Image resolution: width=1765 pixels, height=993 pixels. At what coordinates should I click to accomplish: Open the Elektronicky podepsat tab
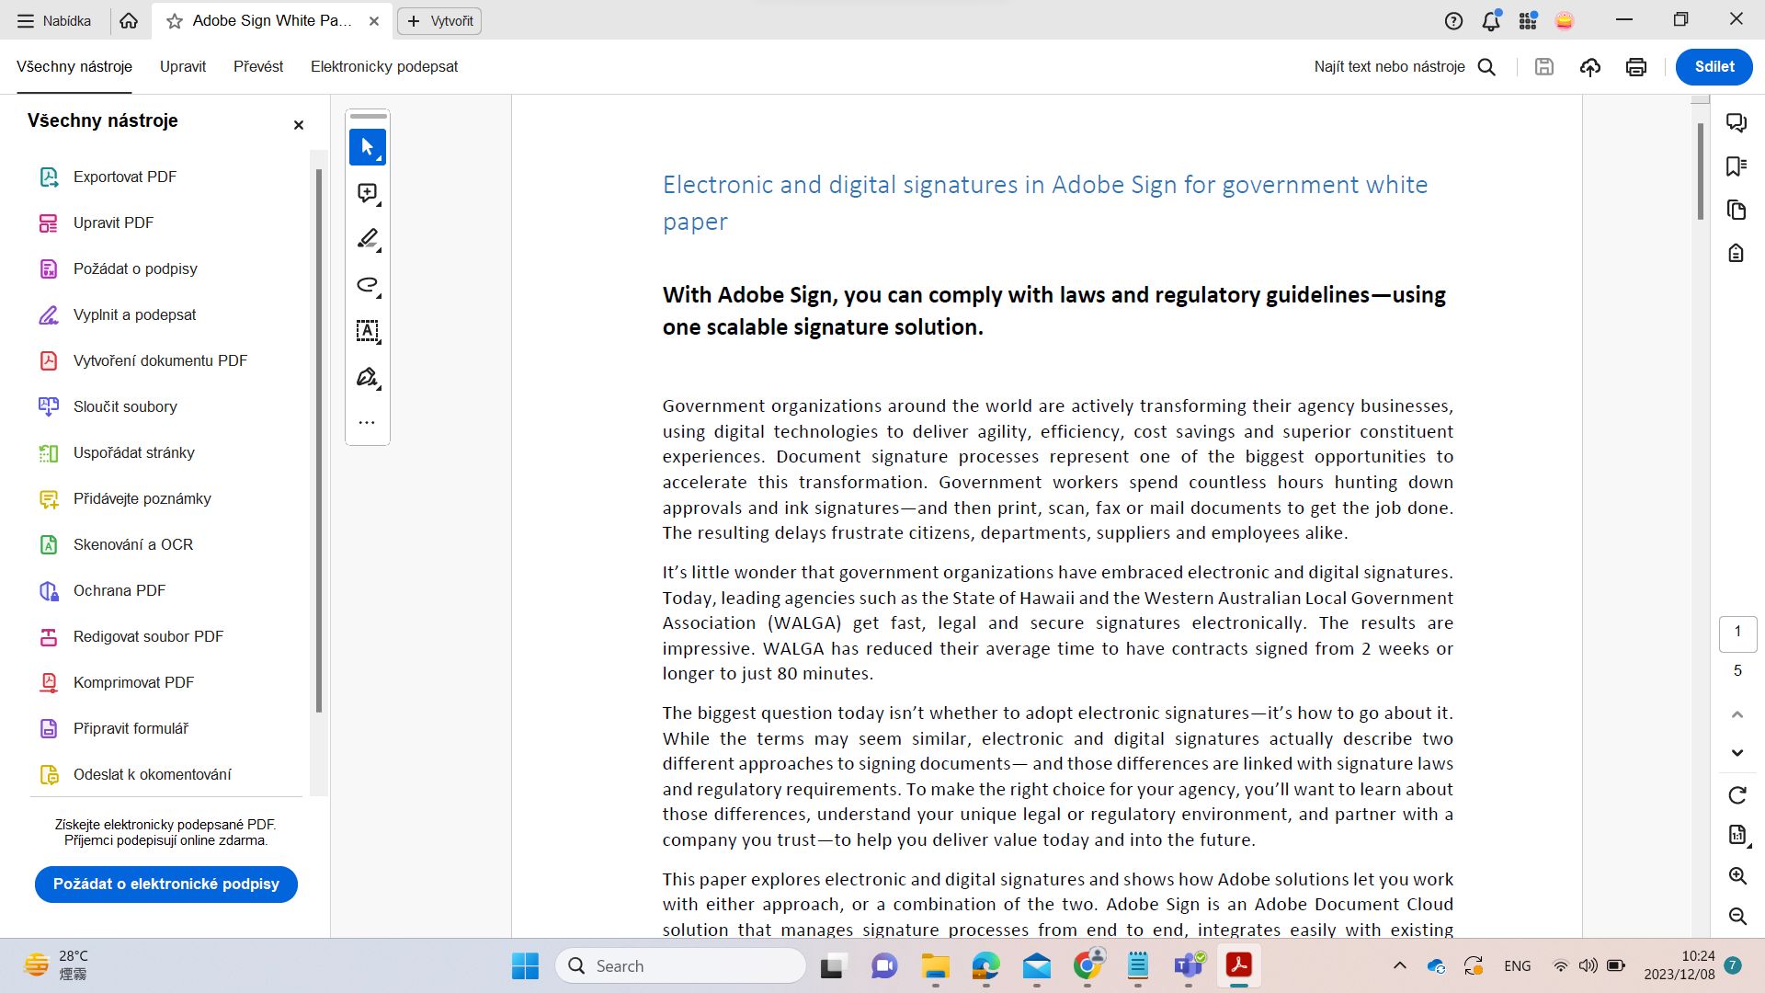[383, 66]
